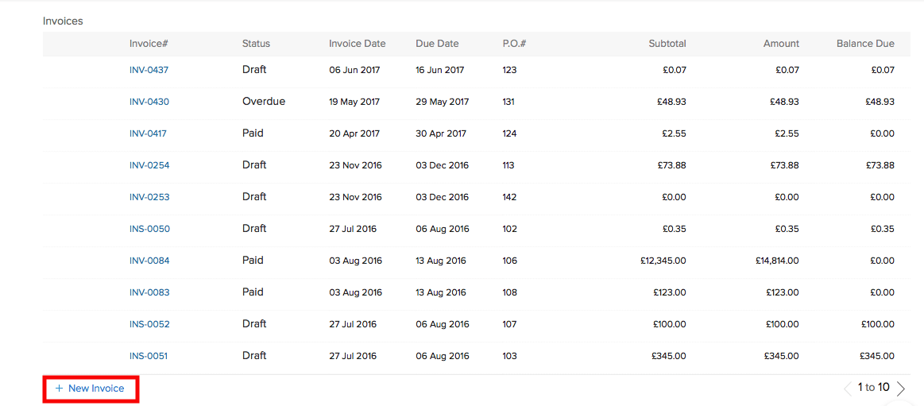Open invoice INV-0083
924x406 pixels.
[149, 292]
